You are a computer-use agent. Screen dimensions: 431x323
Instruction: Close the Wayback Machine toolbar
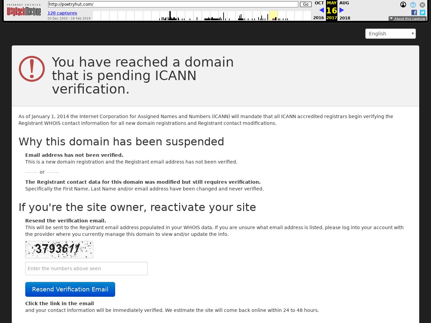click(422, 5)
